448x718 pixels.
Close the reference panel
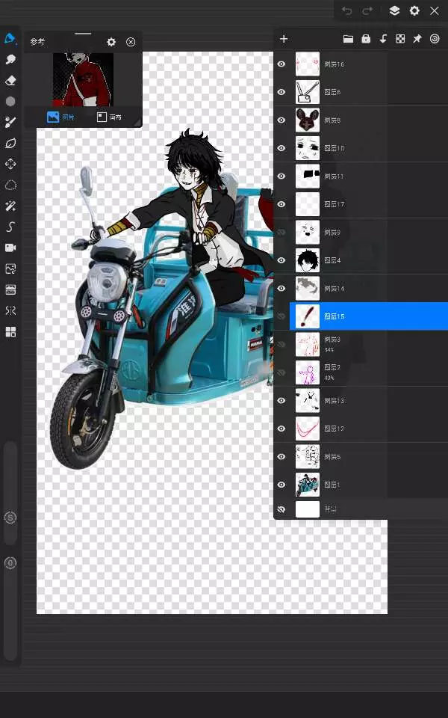coord(131,42)
